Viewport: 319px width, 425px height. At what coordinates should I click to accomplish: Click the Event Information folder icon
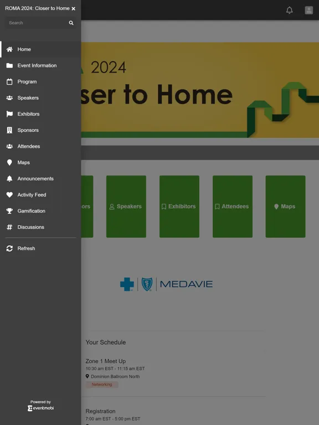tap(9, 66)
